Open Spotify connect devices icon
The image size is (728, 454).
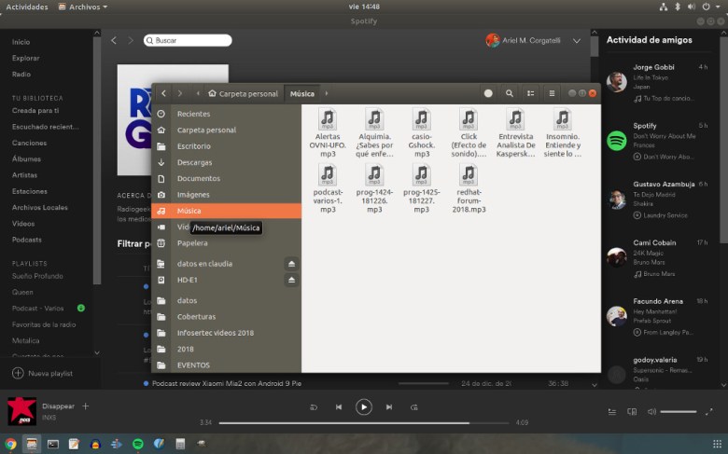point(632,412)
